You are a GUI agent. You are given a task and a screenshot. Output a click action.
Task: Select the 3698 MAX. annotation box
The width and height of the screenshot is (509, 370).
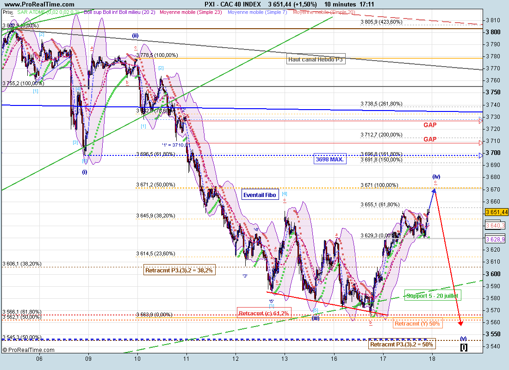coord(329,159)
